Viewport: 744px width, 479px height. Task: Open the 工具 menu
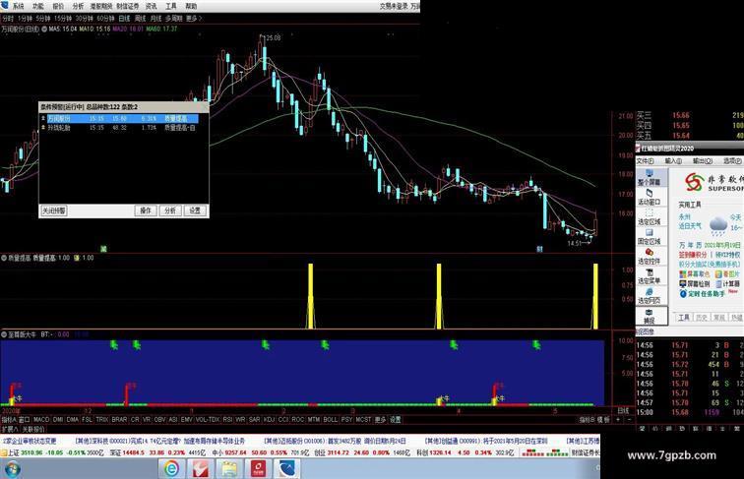171,6
